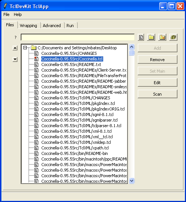Open the Run tab
The width and height of the screenshot is (186, 202).
(x=70, y=26)
